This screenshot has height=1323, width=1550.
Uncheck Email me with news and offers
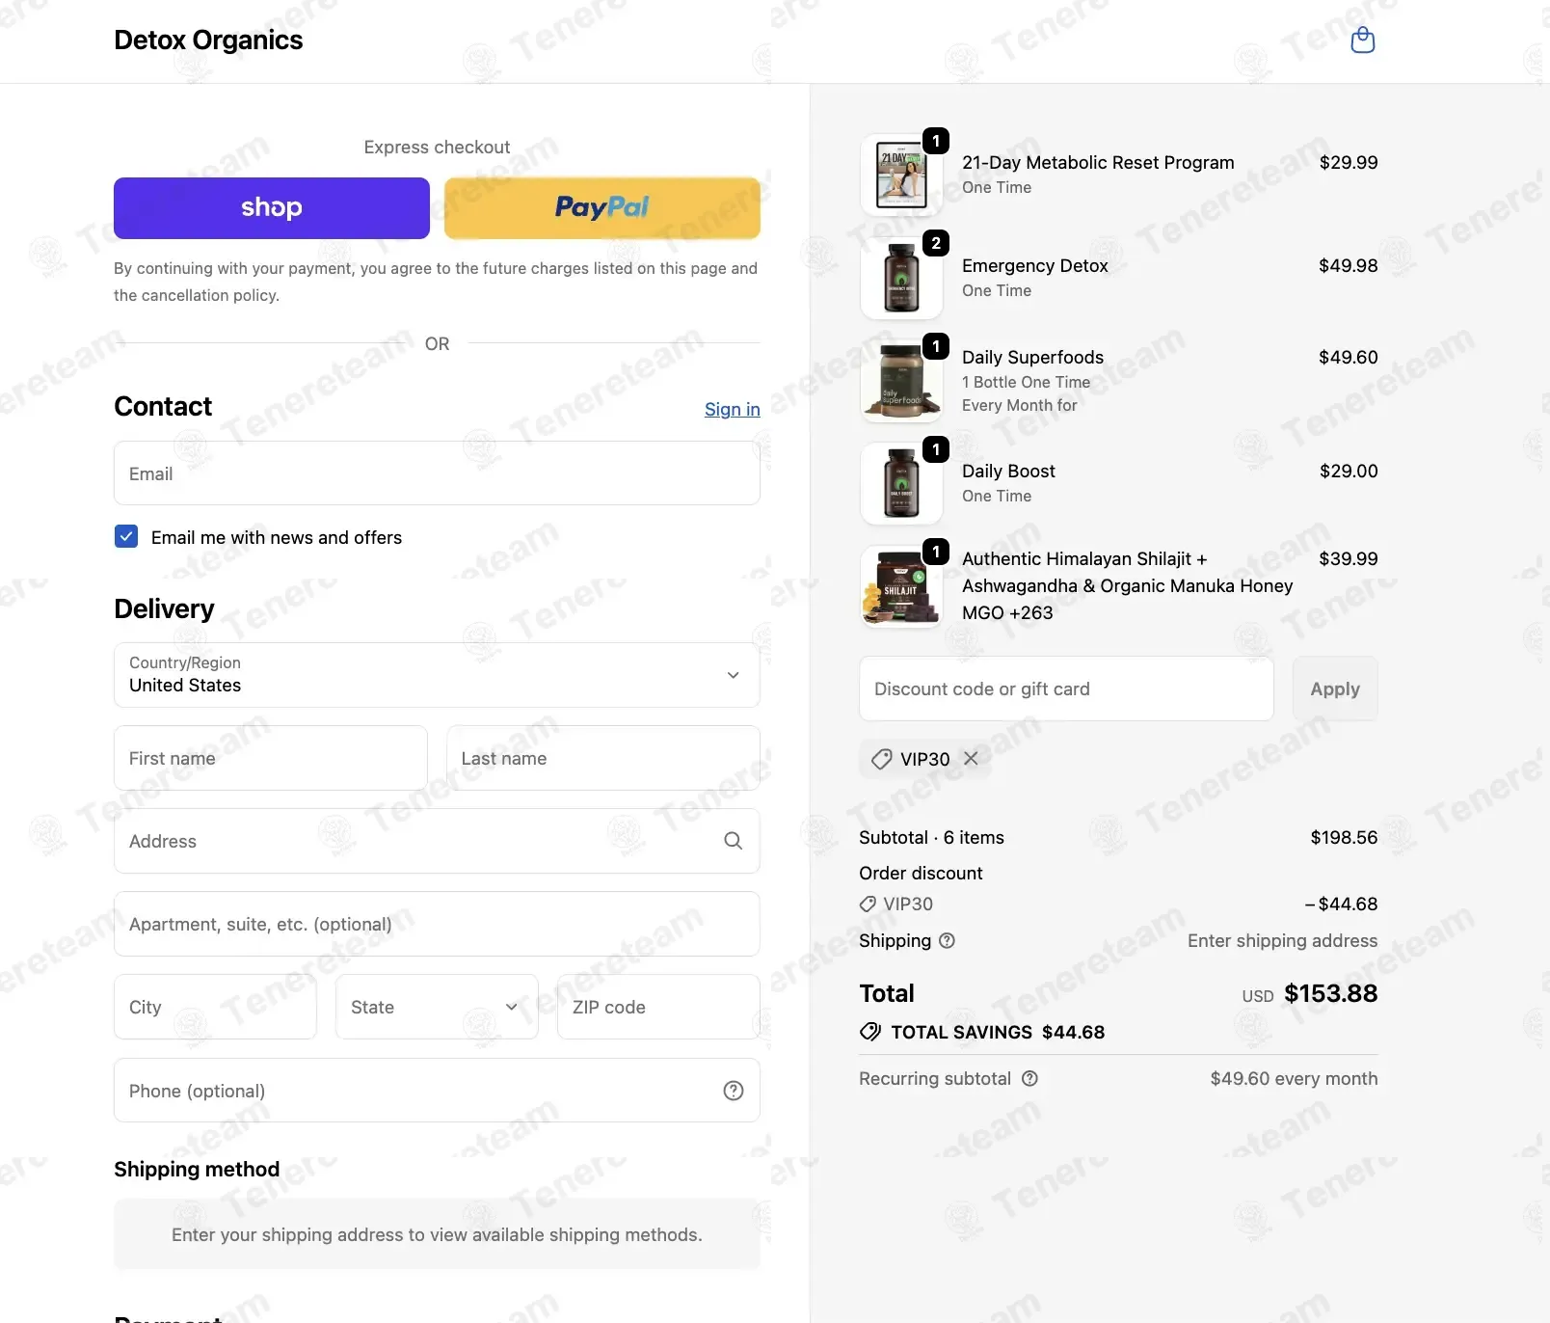pyautogui.click(x=126, y=536)
